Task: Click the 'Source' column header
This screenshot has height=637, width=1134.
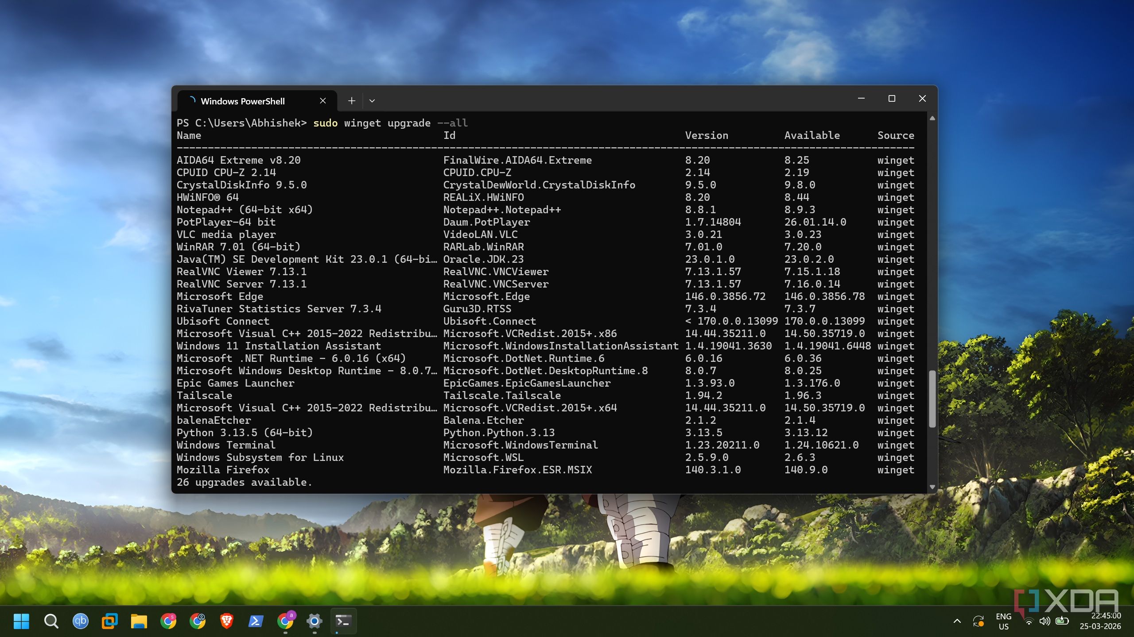Action: 896,135
